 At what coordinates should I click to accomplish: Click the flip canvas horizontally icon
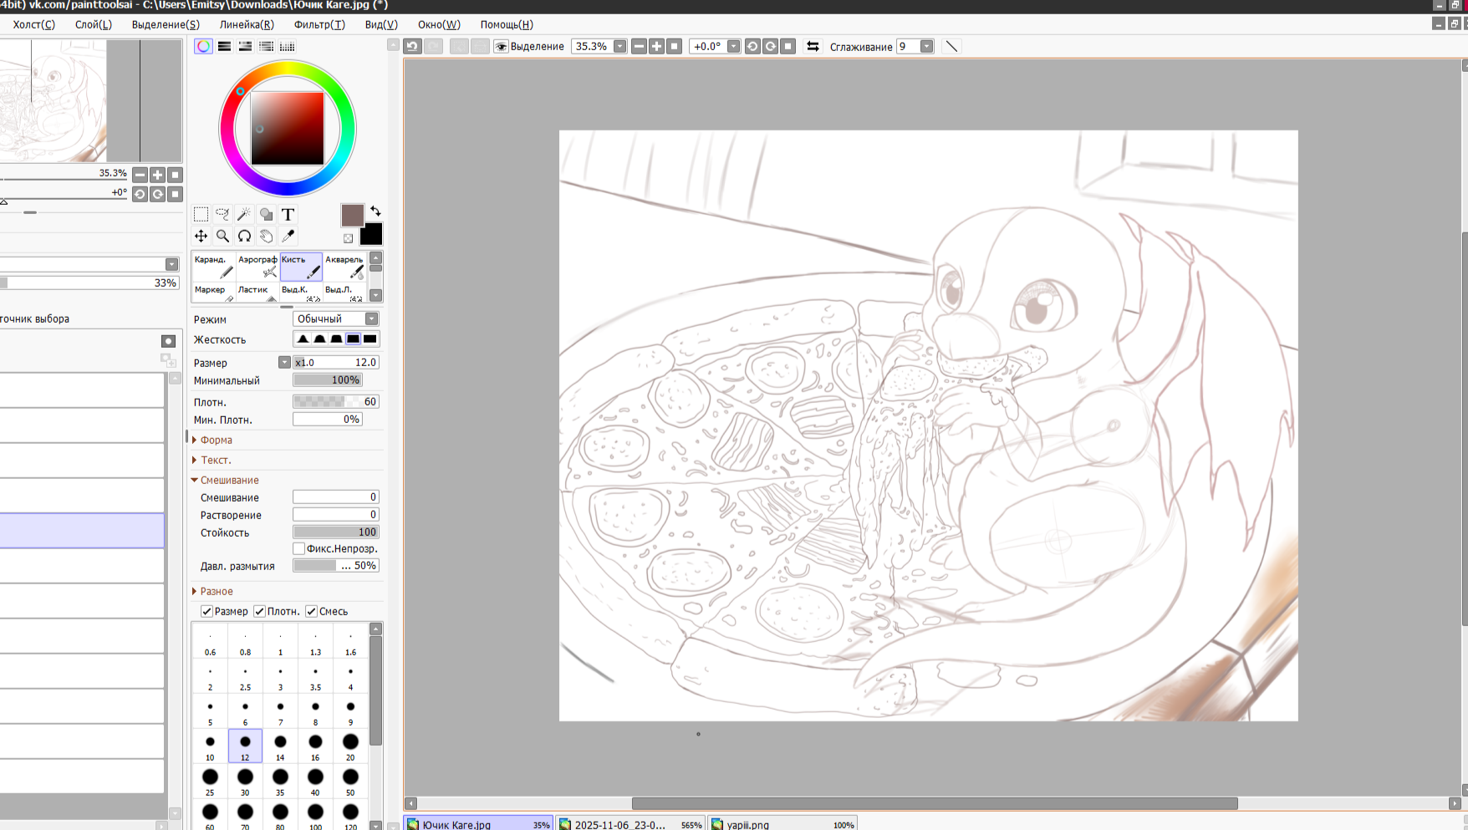coord(813,47)
